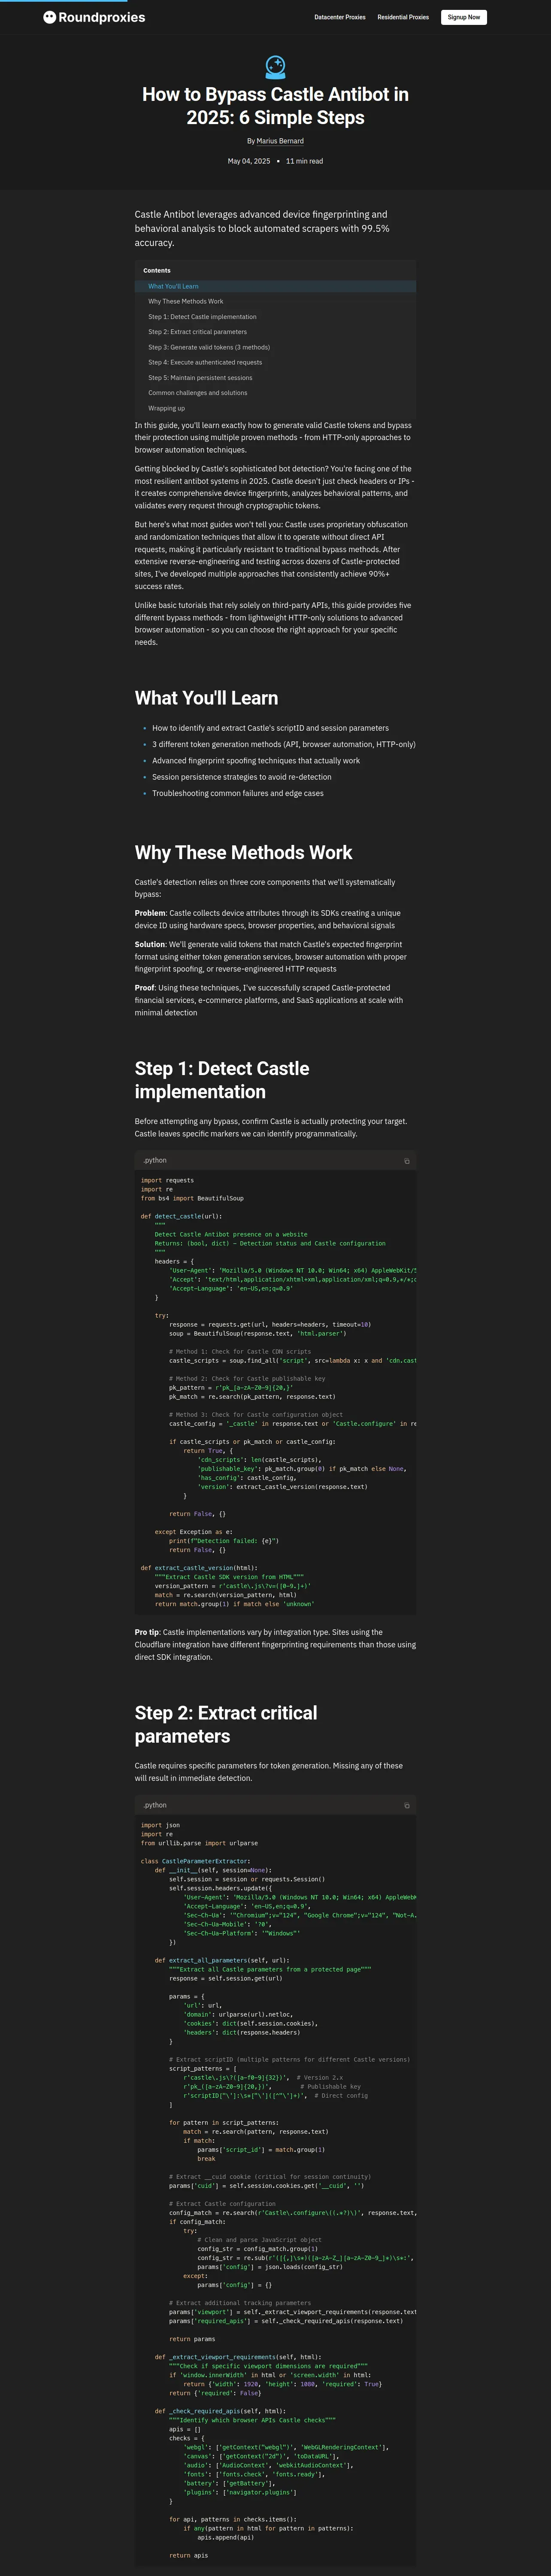
Task: Jump to What You'll Learn in contents
Action: click(173, 286)
